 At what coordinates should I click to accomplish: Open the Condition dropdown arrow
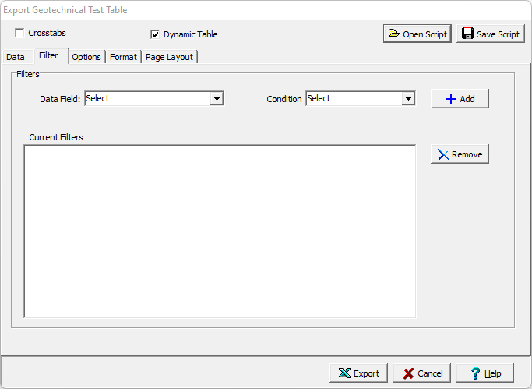tap(407, 99)
